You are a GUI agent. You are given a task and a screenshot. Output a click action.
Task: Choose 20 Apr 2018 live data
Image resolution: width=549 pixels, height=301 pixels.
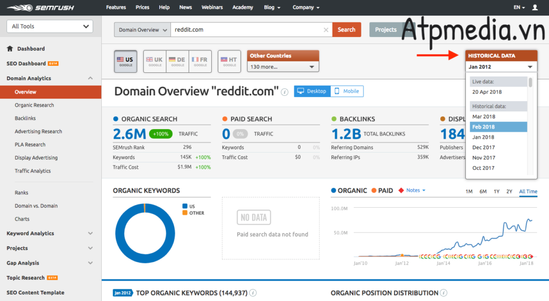click(498, 92)
